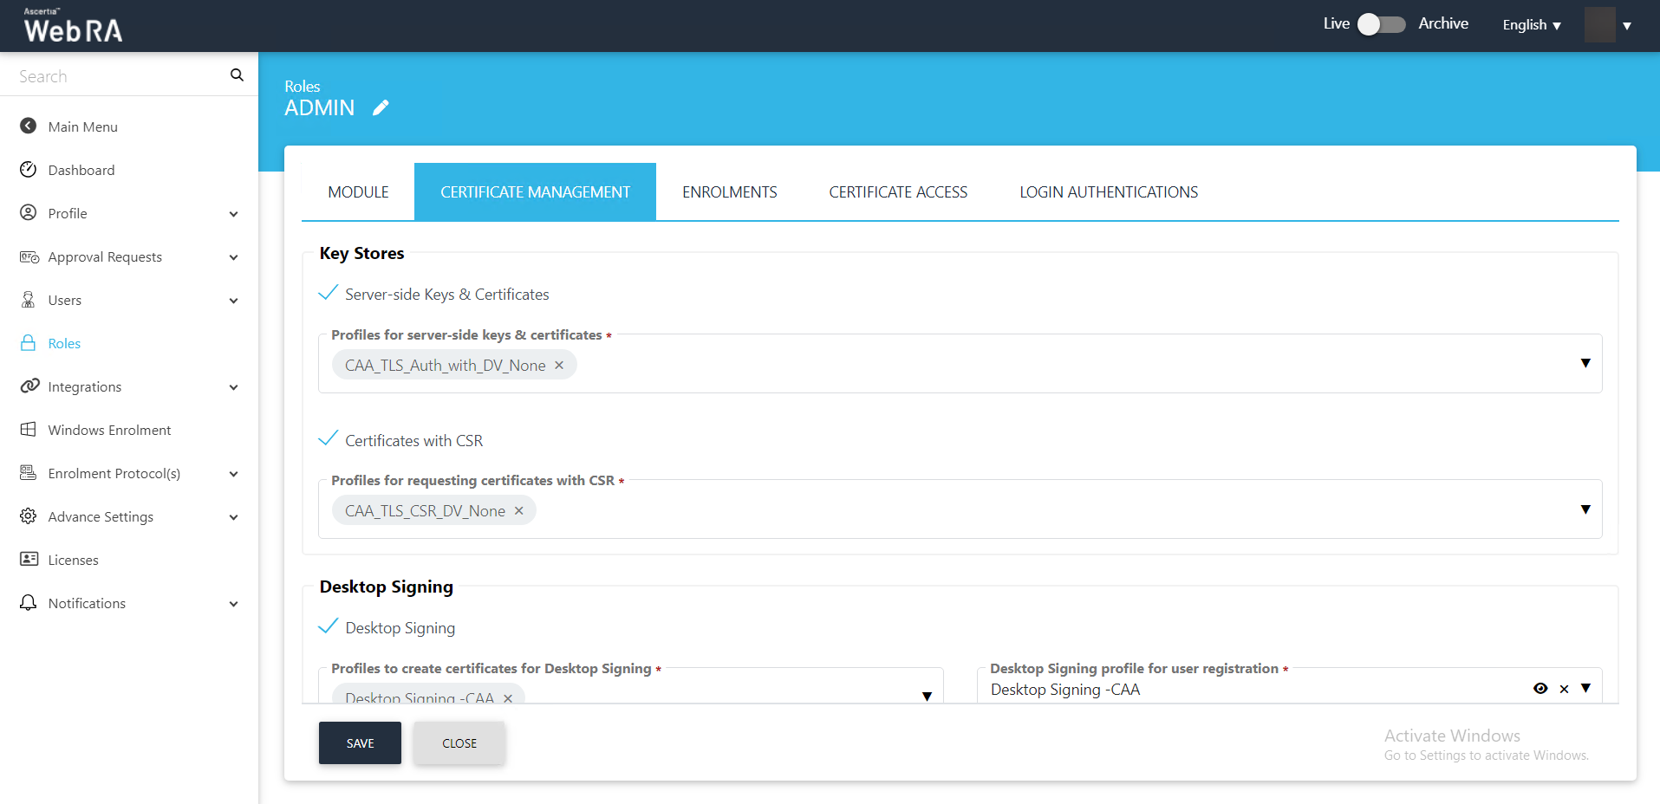Click the pencil edit icon beside ADMIN
Viewport: 1660px width, 804px height.
pyautogui.click(x=381, y=107)
